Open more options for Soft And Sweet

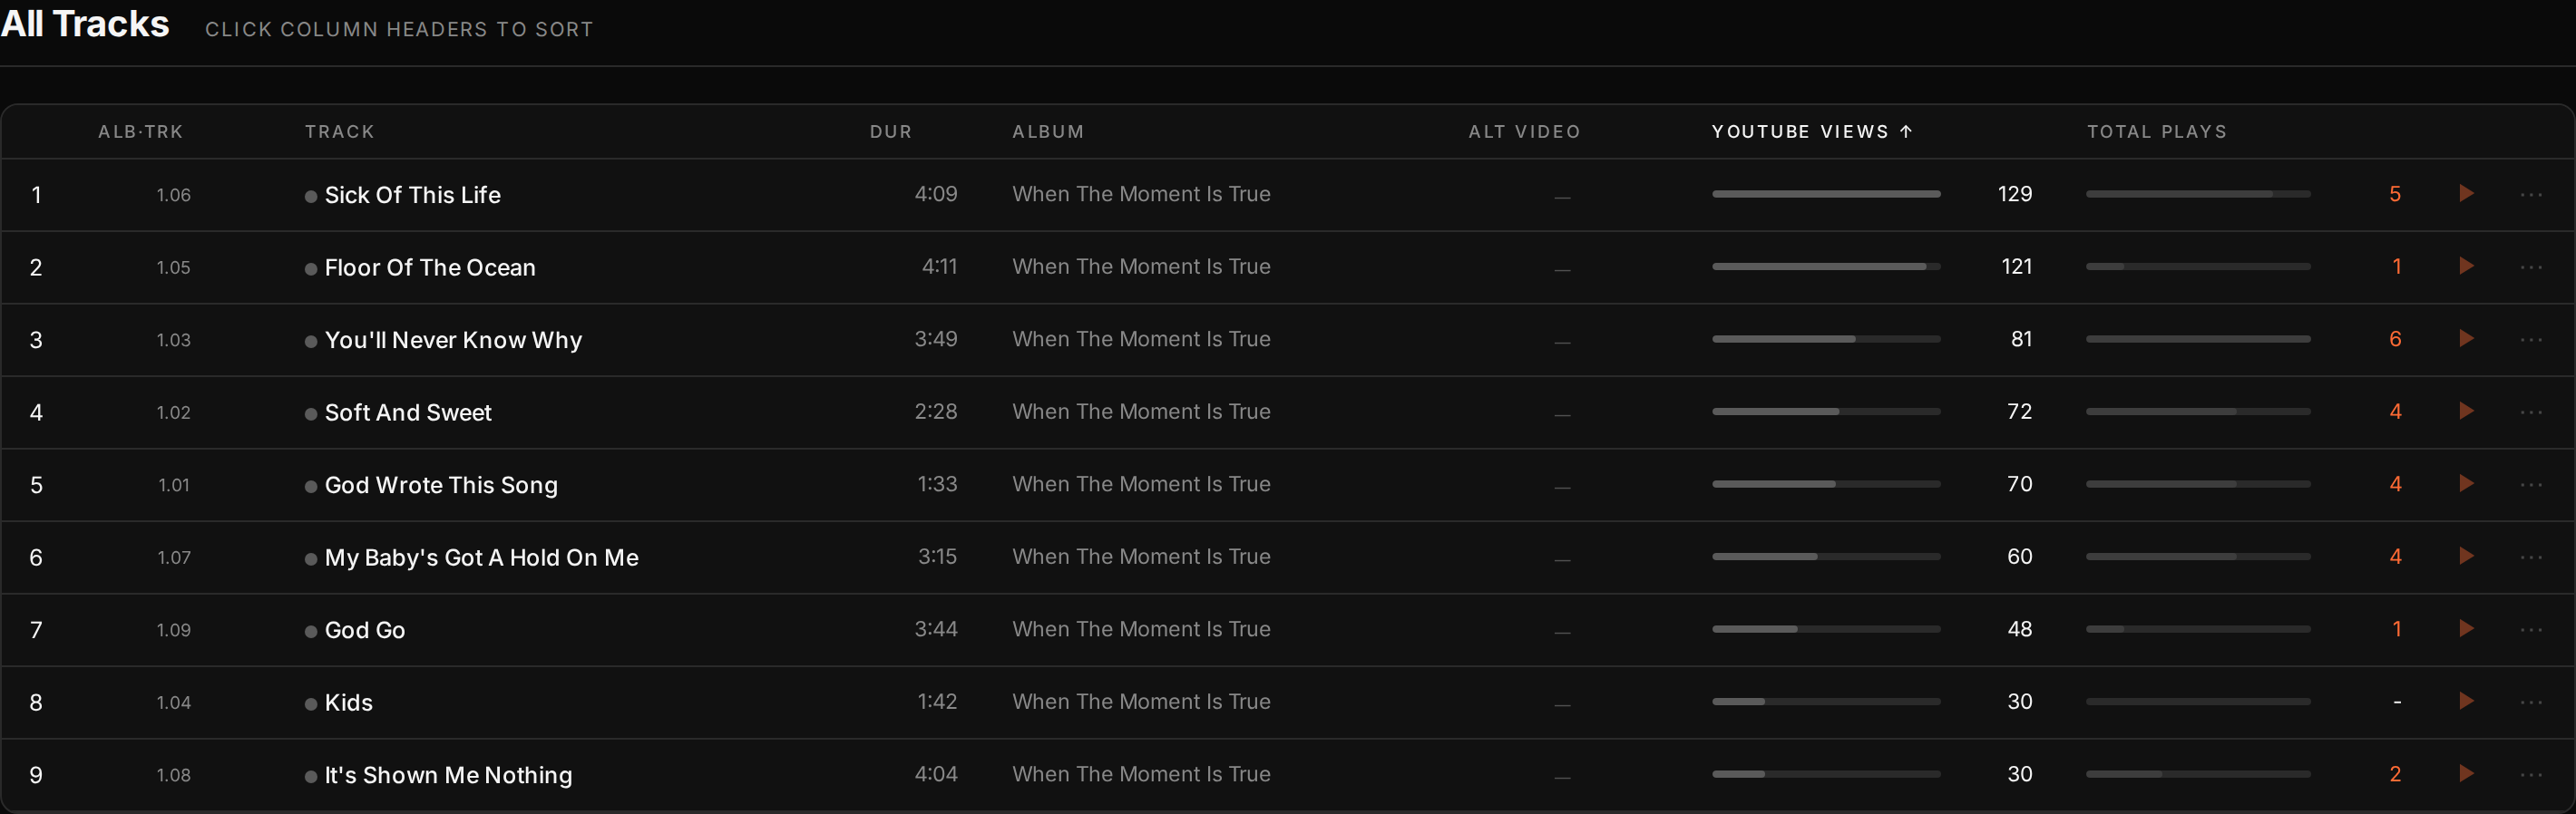click(2531, 412)
